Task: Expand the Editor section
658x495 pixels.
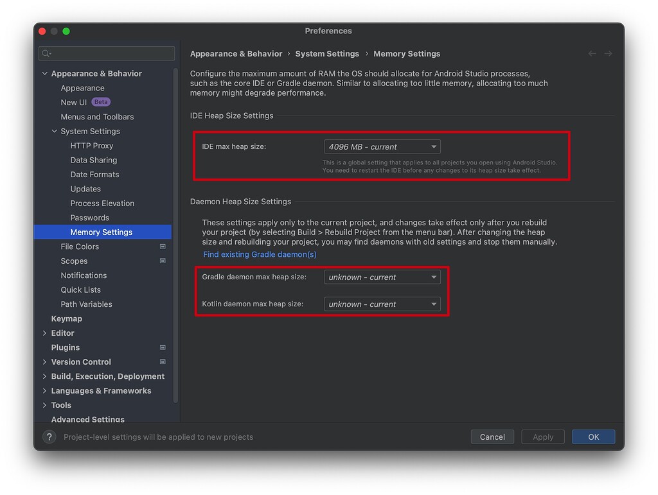Action: (44, 333)
